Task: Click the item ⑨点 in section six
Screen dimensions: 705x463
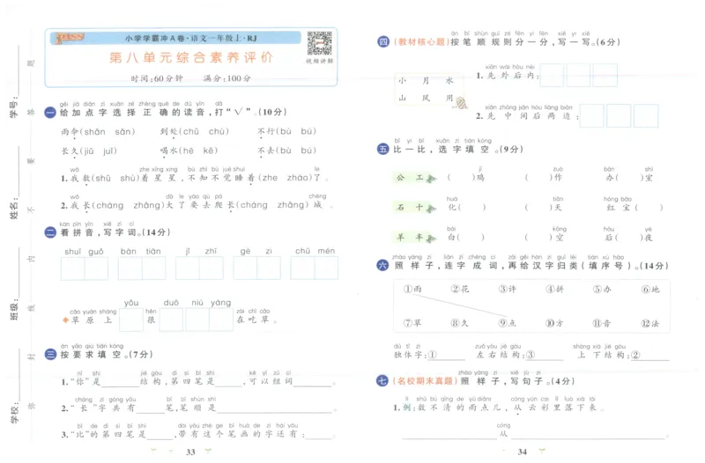Action: [508, 323]
